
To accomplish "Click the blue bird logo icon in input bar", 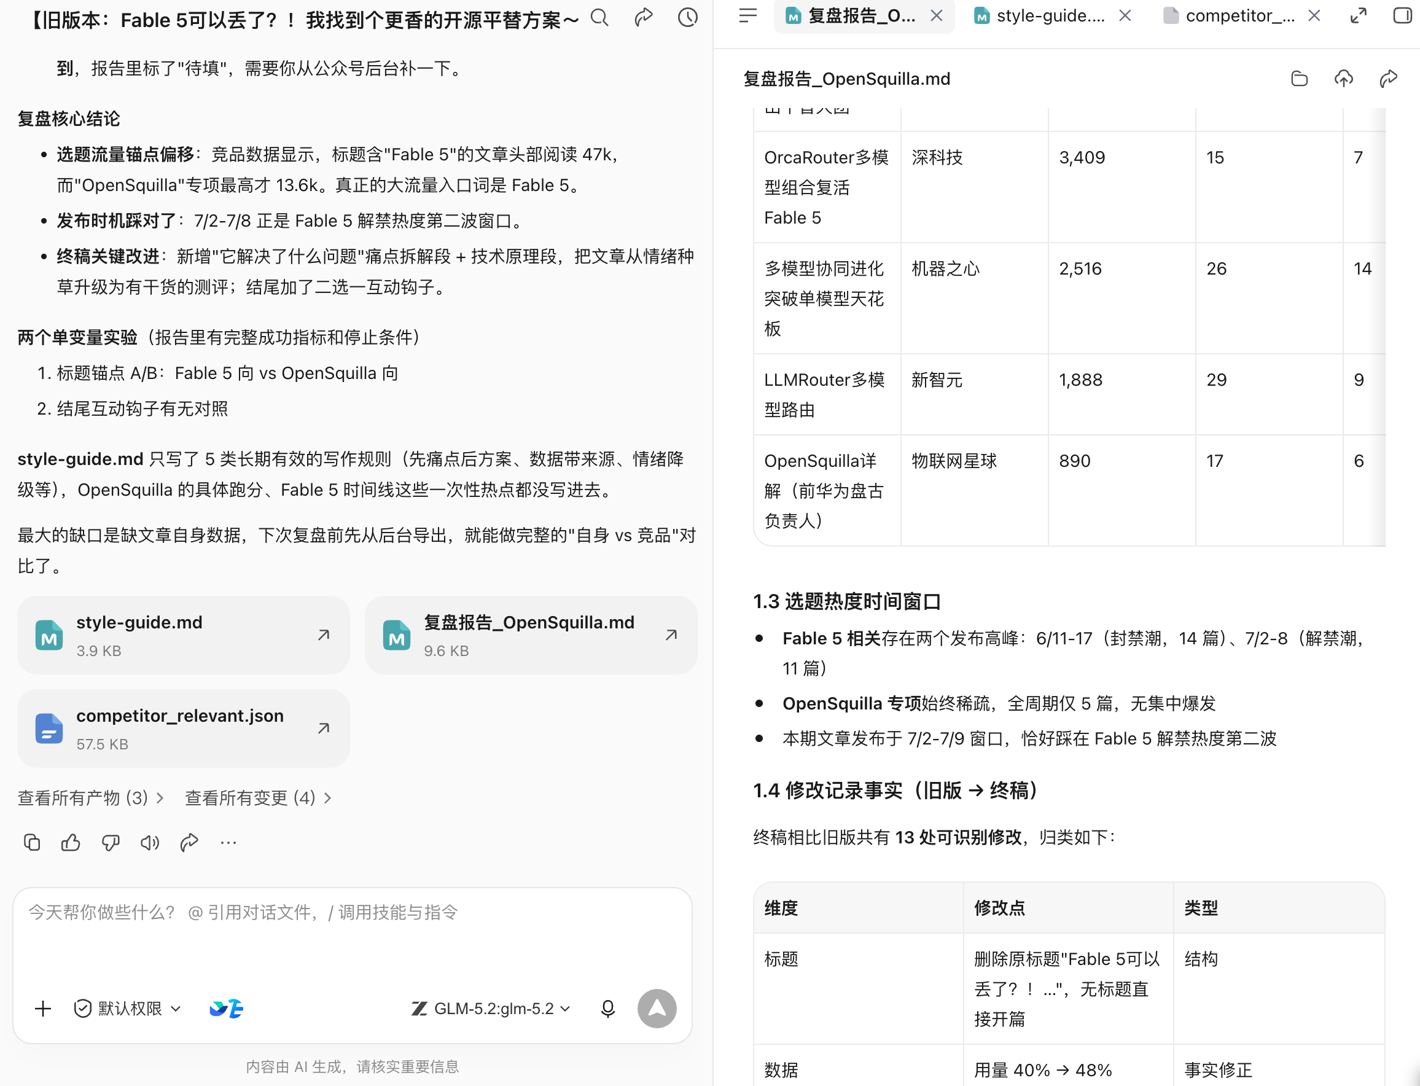I will 226,1009.
